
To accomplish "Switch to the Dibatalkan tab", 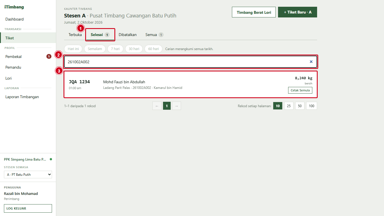I will click(x=128, y=35).
